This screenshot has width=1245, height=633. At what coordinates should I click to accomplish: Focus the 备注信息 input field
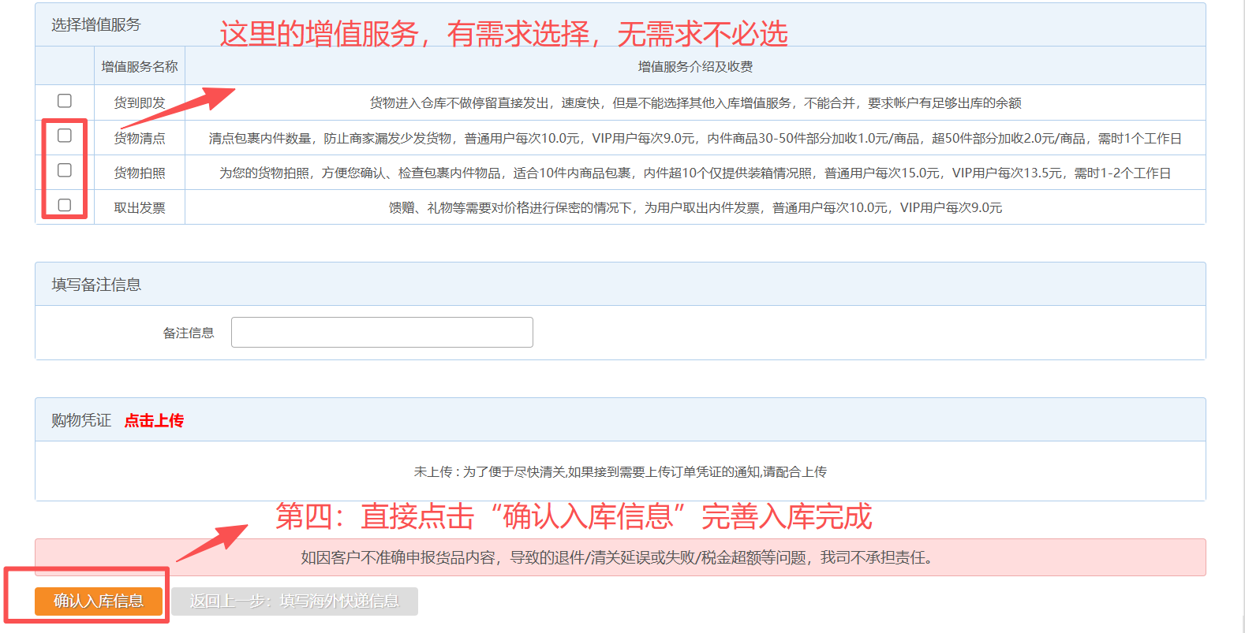click(x=382, y=332)
